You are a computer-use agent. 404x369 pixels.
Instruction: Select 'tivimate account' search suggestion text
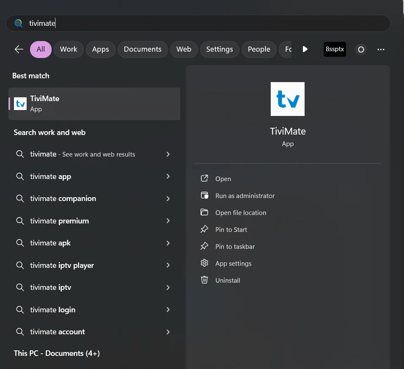57,332
